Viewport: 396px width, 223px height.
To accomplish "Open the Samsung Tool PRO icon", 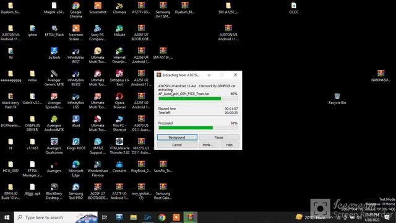I will pyautogui.click(x=75, y=191).
